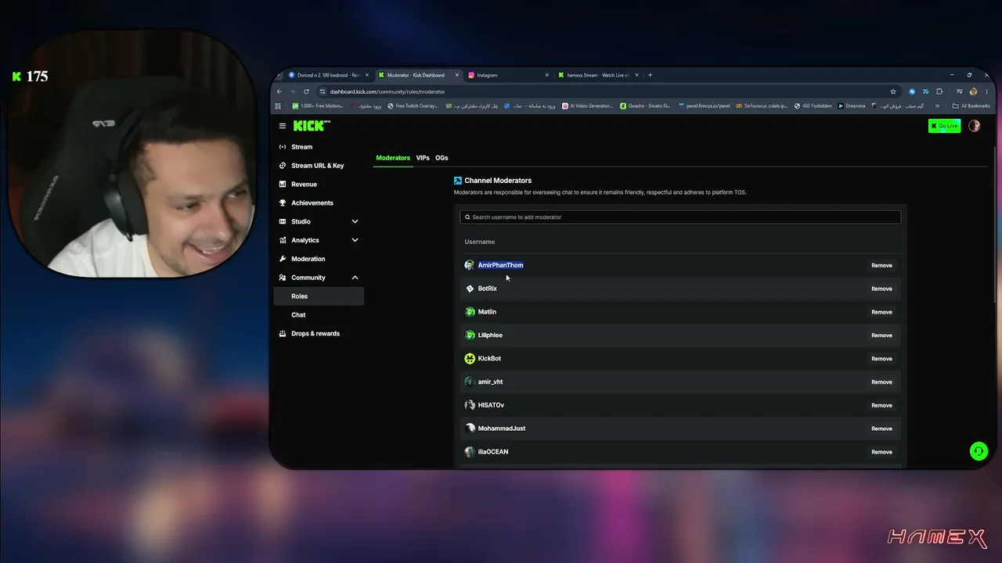Reload the dashboard page
Screen dimensions: 1002x563
[x=306, y=91]
